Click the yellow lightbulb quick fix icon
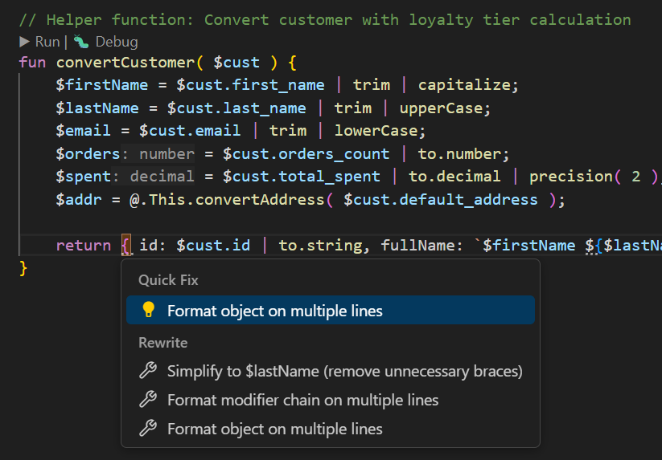 click(148, 310)
